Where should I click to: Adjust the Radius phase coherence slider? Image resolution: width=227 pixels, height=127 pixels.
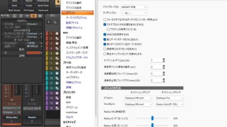click(x=152, y=125)
